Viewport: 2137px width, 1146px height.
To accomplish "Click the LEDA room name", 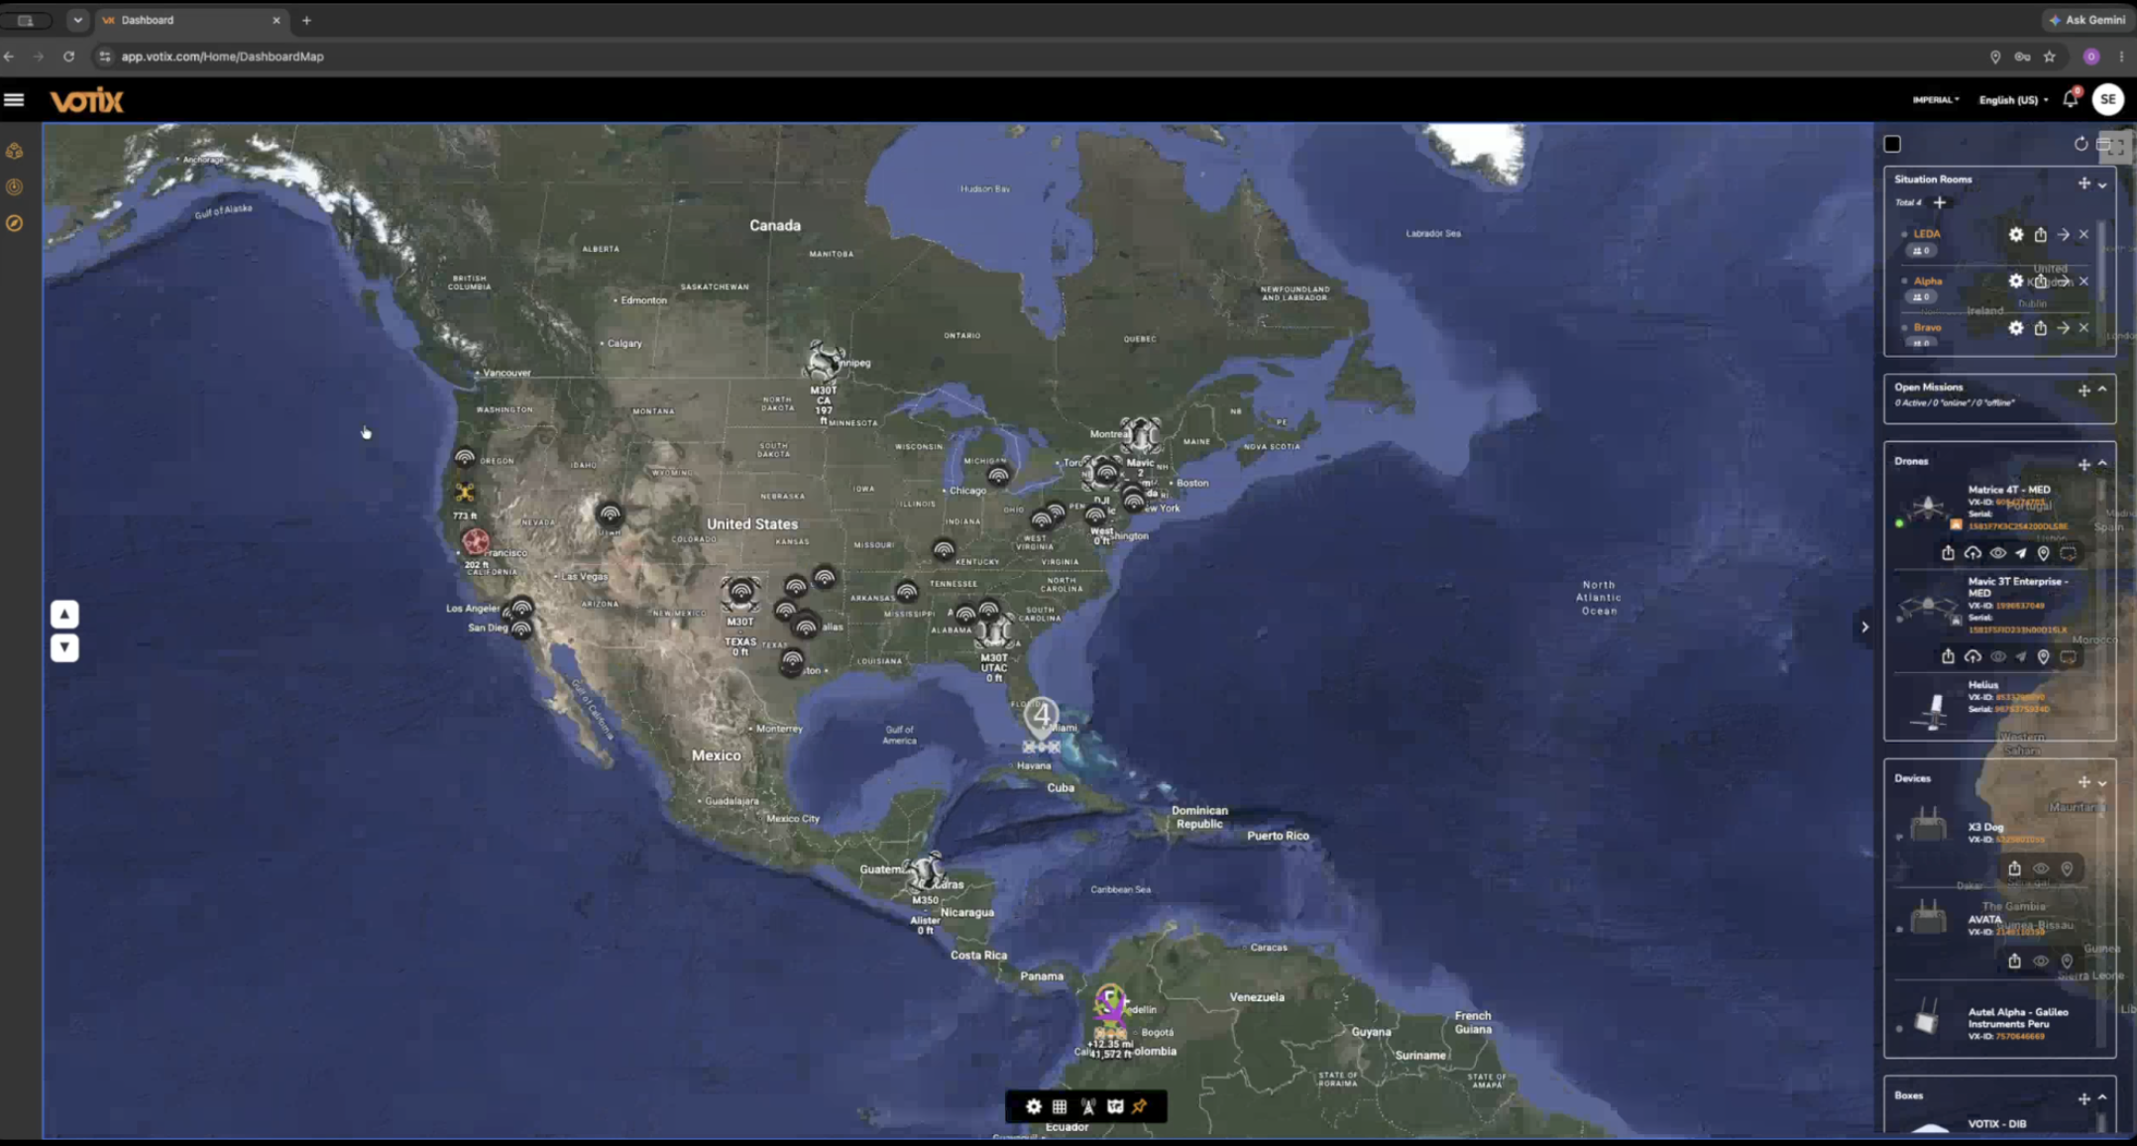I will pyautogui.click(x=1927, y=234).
